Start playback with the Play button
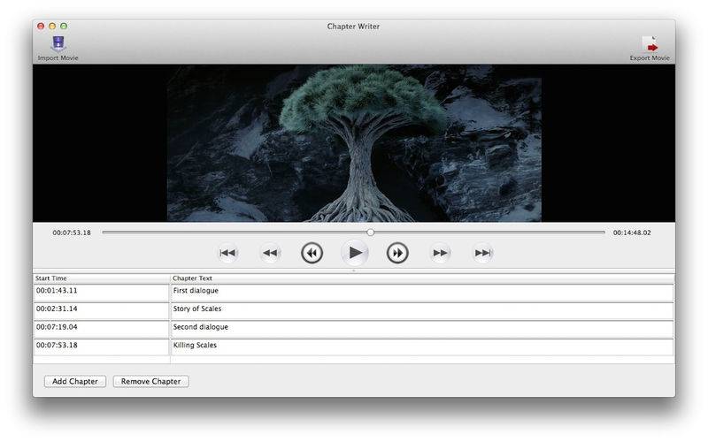The width and height of the screenshot is (708, 442). [x=355, y=253]
